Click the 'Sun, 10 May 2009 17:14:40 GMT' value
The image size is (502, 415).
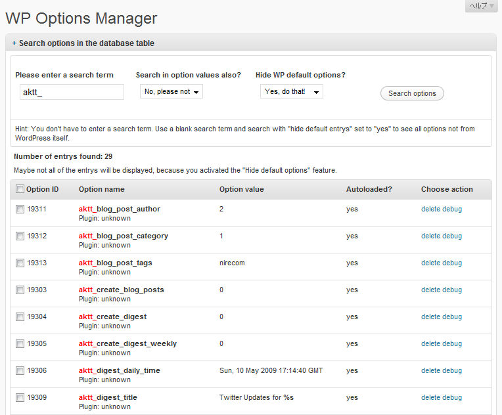click(271, 370)
